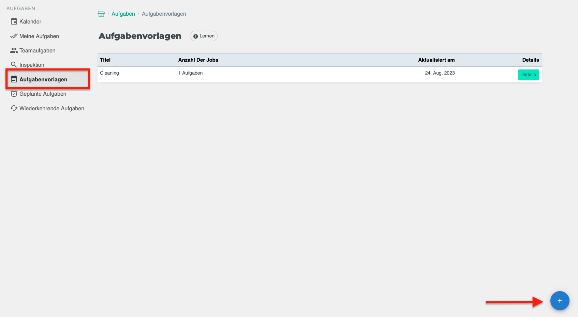Screen dimensions: 578x317
Task: Click the Aufgabenvorlagen breadcrumb entry
Action: (x=164, y=14)
